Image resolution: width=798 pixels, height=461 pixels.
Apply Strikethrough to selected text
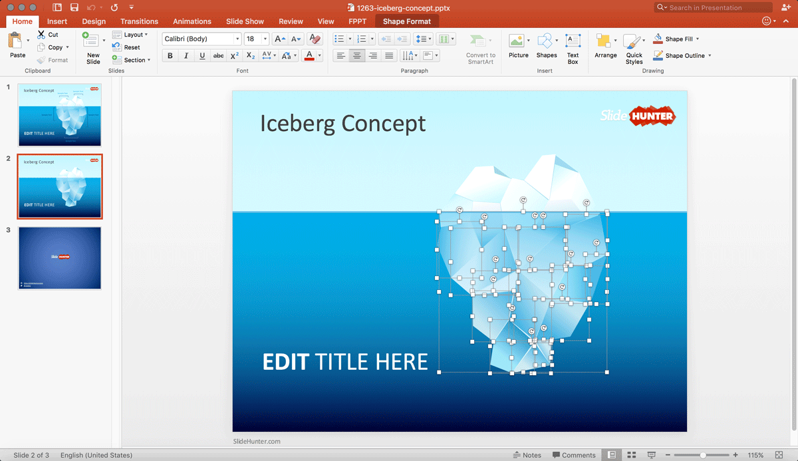pyautogui.click(x=218, y=55)
